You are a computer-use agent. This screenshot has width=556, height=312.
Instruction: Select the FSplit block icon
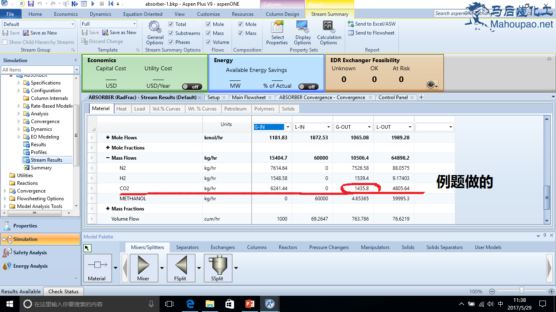click(x=181, y=268)
